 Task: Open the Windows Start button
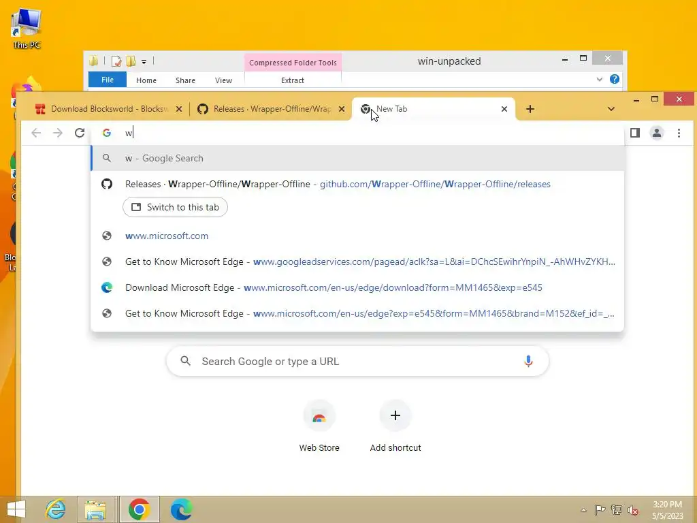click(x=16, y=509)
